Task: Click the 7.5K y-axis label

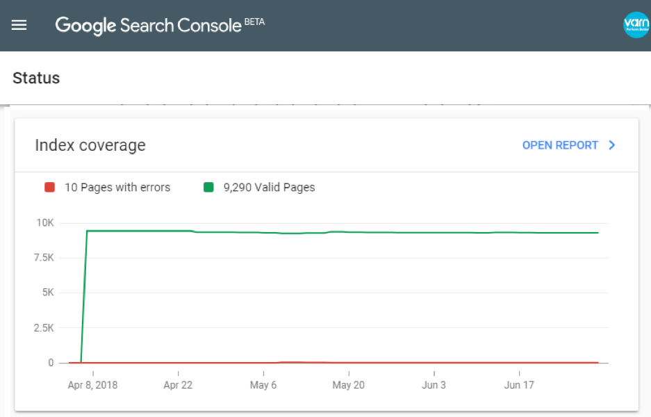Action: click(44, 258)
